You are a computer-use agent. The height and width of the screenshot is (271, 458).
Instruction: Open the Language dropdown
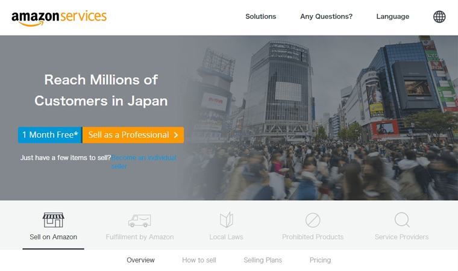(392, 17)
